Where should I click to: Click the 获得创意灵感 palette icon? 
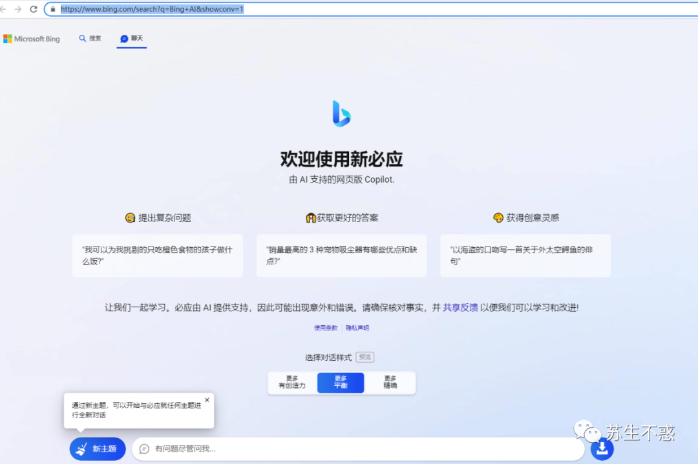point(498,217)
